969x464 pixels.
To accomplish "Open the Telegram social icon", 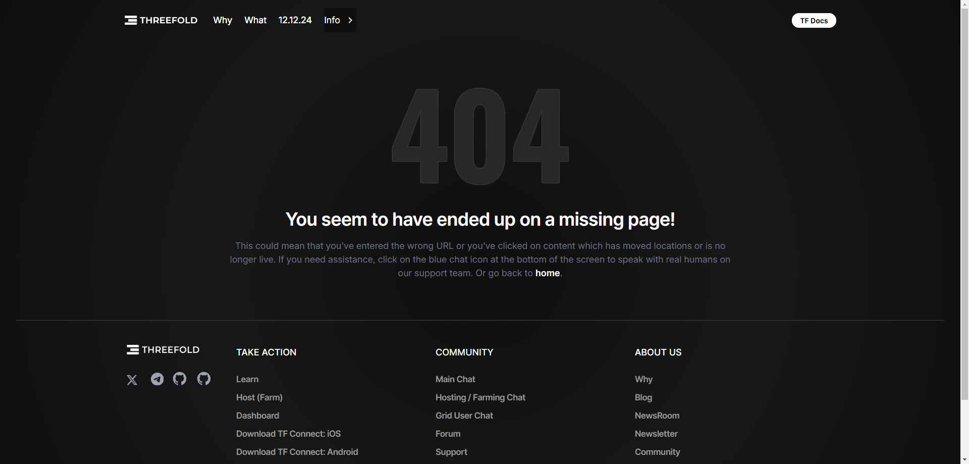I will pos(157,379).
